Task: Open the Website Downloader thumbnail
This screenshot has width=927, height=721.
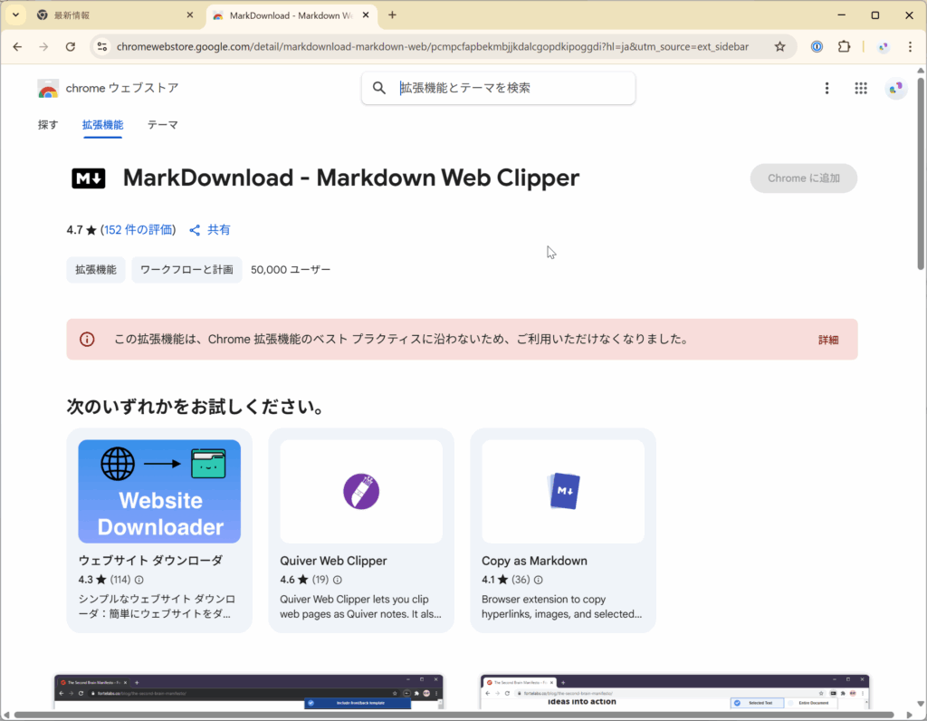Action: pos(159,492)
